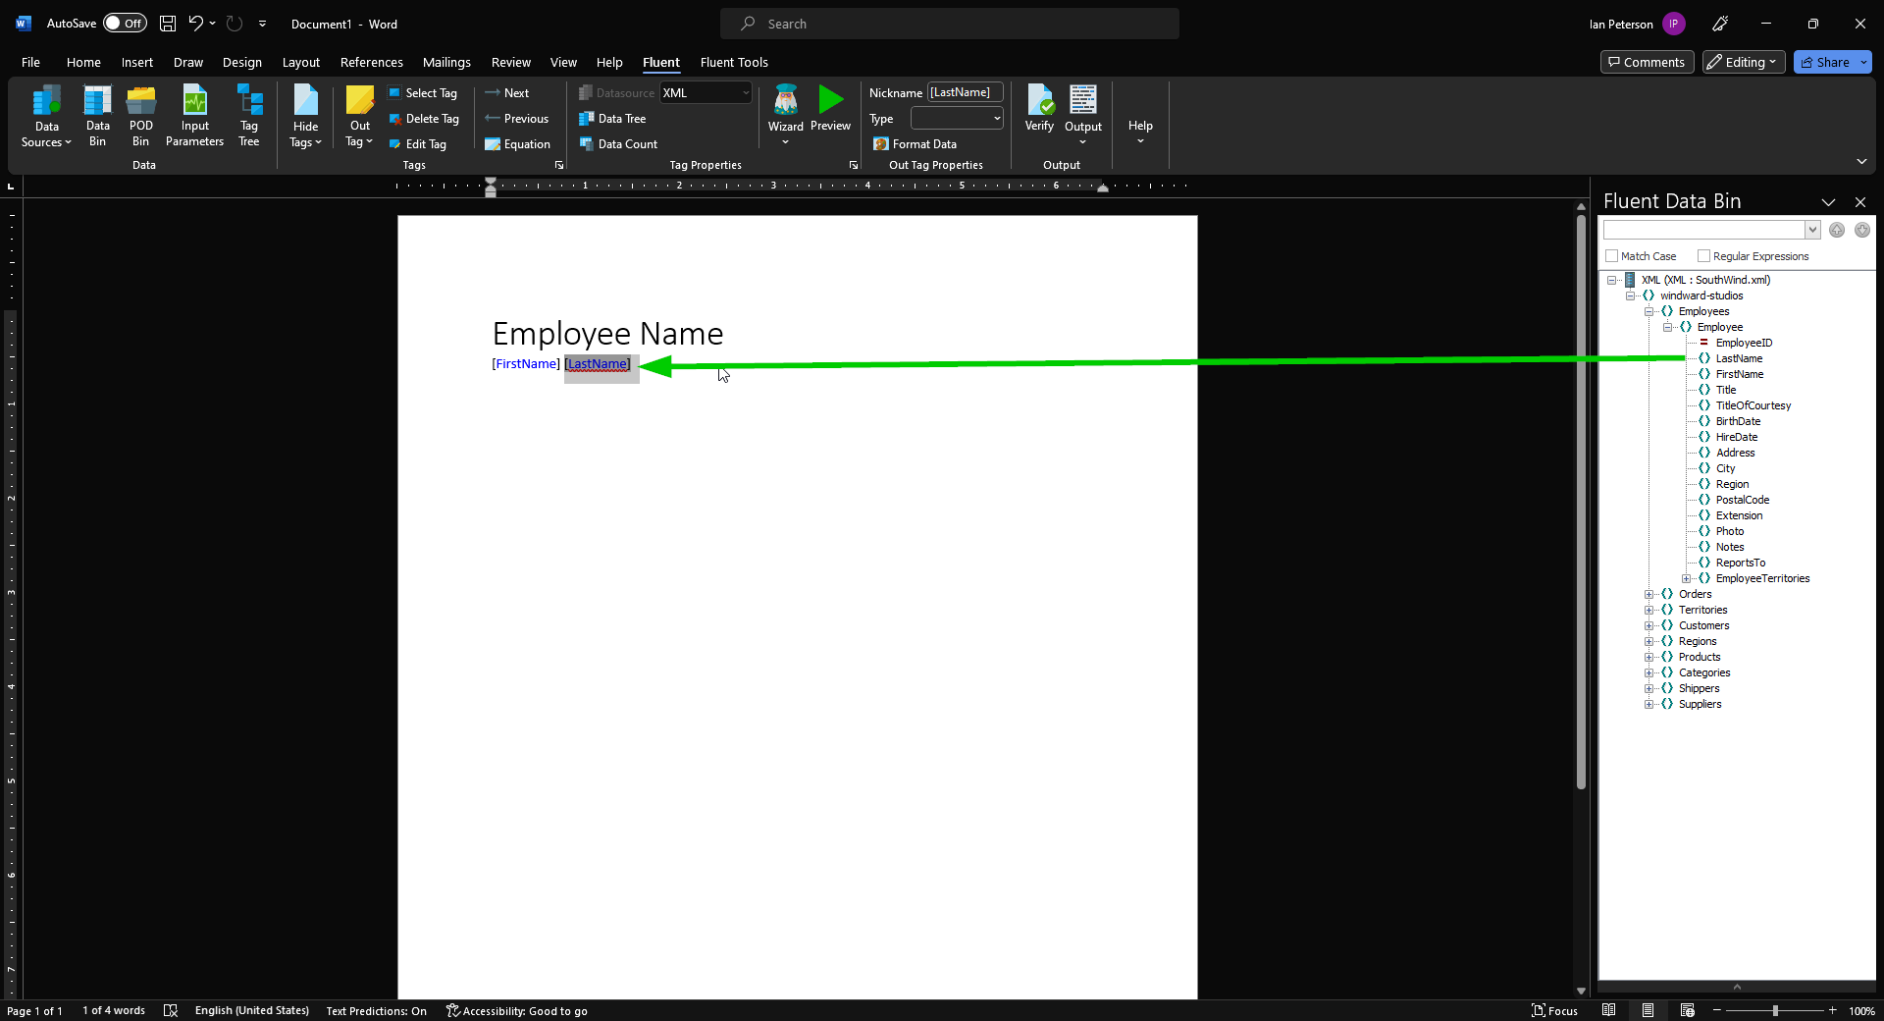Viewport: 1884px width, 1021px height.
Task: Enter Focus mode
Action: (x=1555, y=1010)
